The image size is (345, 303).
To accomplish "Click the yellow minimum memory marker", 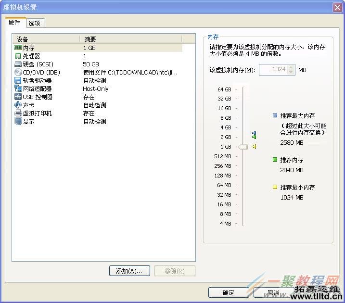I will (254, 146).
